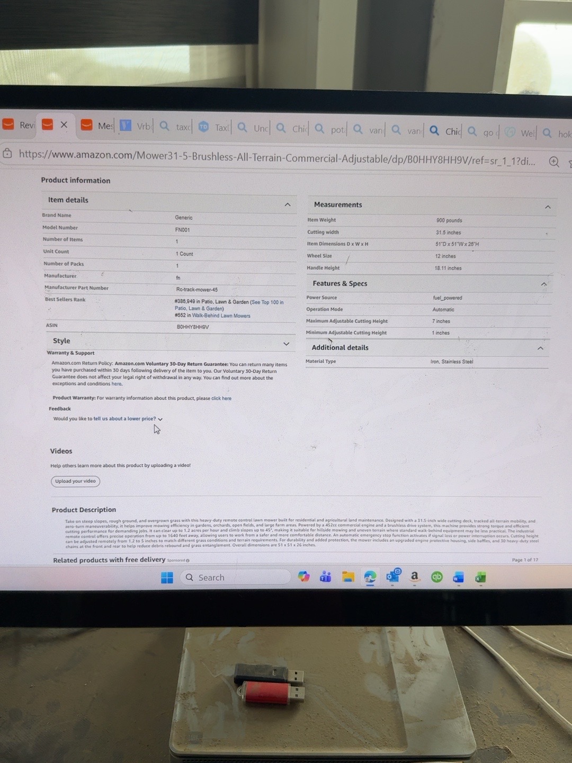Image resolution: width=572 pixels, height=763 pixels.
Task: Switch to the 'Unc' search tab
Action: pos(253,128)
